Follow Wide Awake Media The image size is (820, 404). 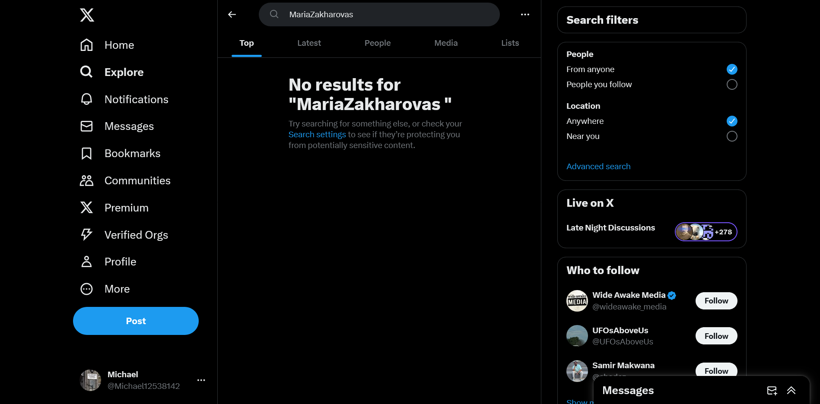pyautogui.click(x=716, y=301)
